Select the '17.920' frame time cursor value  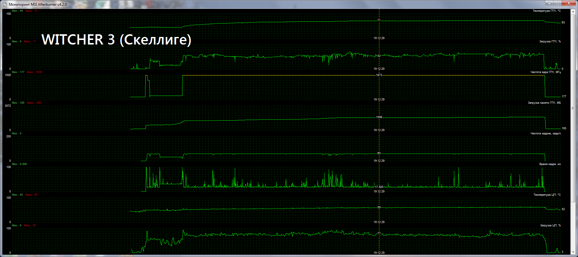coord(379,187)
